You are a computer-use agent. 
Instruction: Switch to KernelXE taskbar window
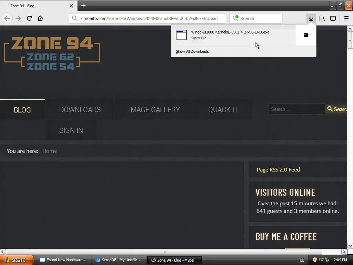click(x=119, y=260)
